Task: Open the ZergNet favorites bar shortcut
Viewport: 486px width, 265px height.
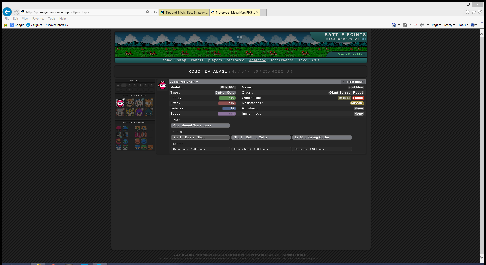Action: [x=47, y=25]
